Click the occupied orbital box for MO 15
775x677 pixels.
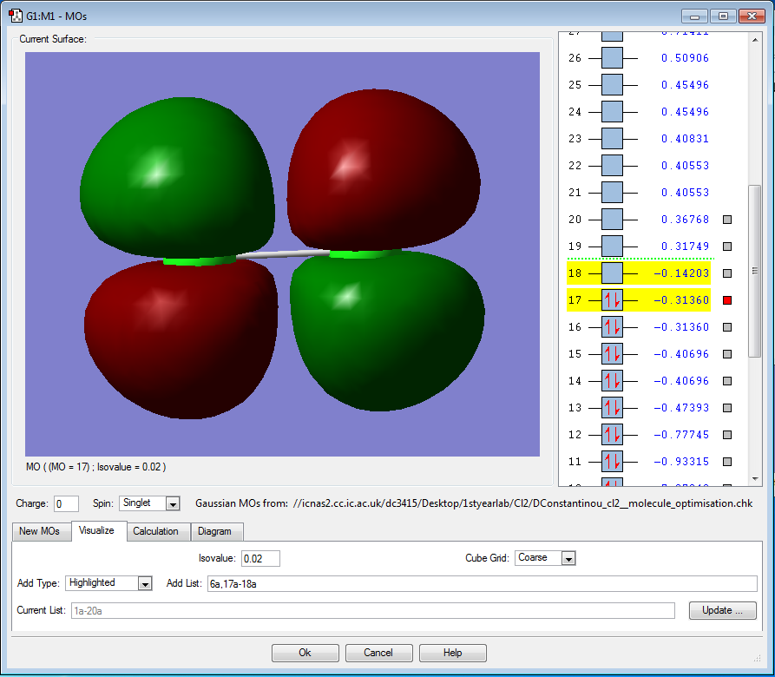(x=612, y=354)
